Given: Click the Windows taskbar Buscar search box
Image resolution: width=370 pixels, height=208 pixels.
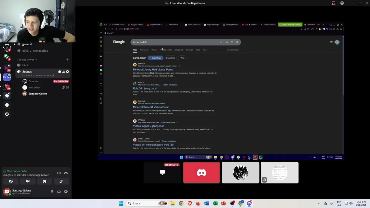Looking at the screenshot, I should 147,203.
